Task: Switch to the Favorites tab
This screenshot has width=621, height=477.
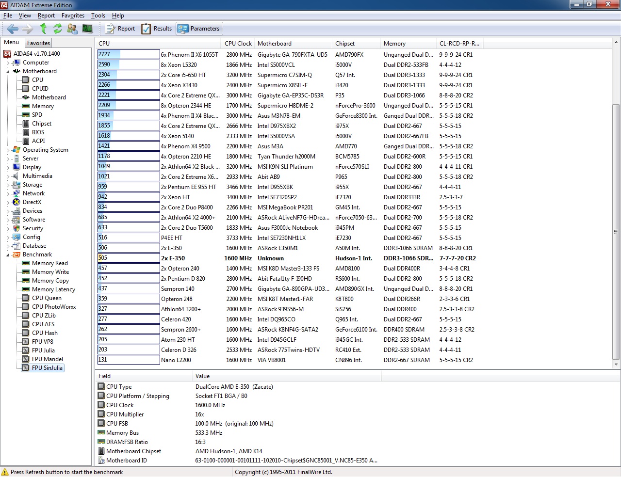Action: click(38, 43)
